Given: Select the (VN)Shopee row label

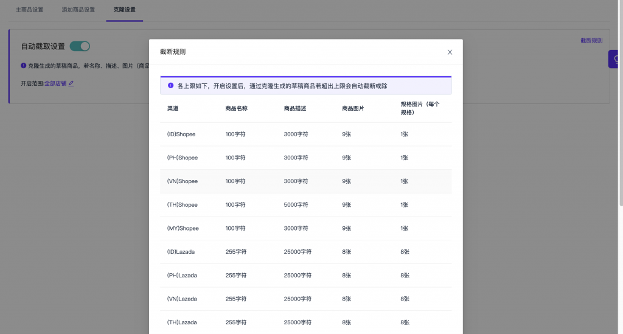Looking at the screenshot, I should click(x=183, y=181).
